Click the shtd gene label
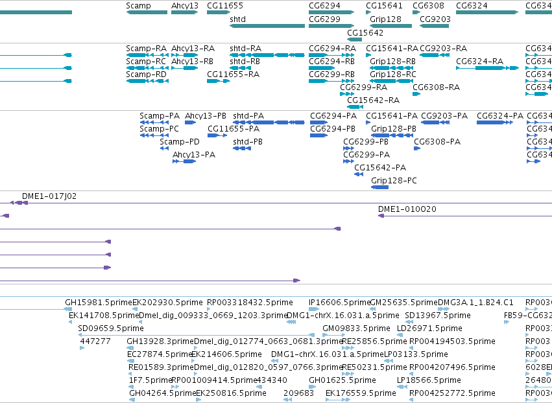Viewport: 552px width, 403px height. (x=237, y=19)
